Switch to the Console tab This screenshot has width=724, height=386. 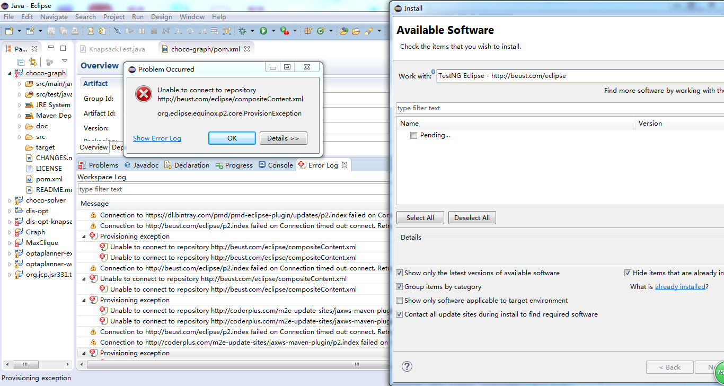(x=276, y=165)
